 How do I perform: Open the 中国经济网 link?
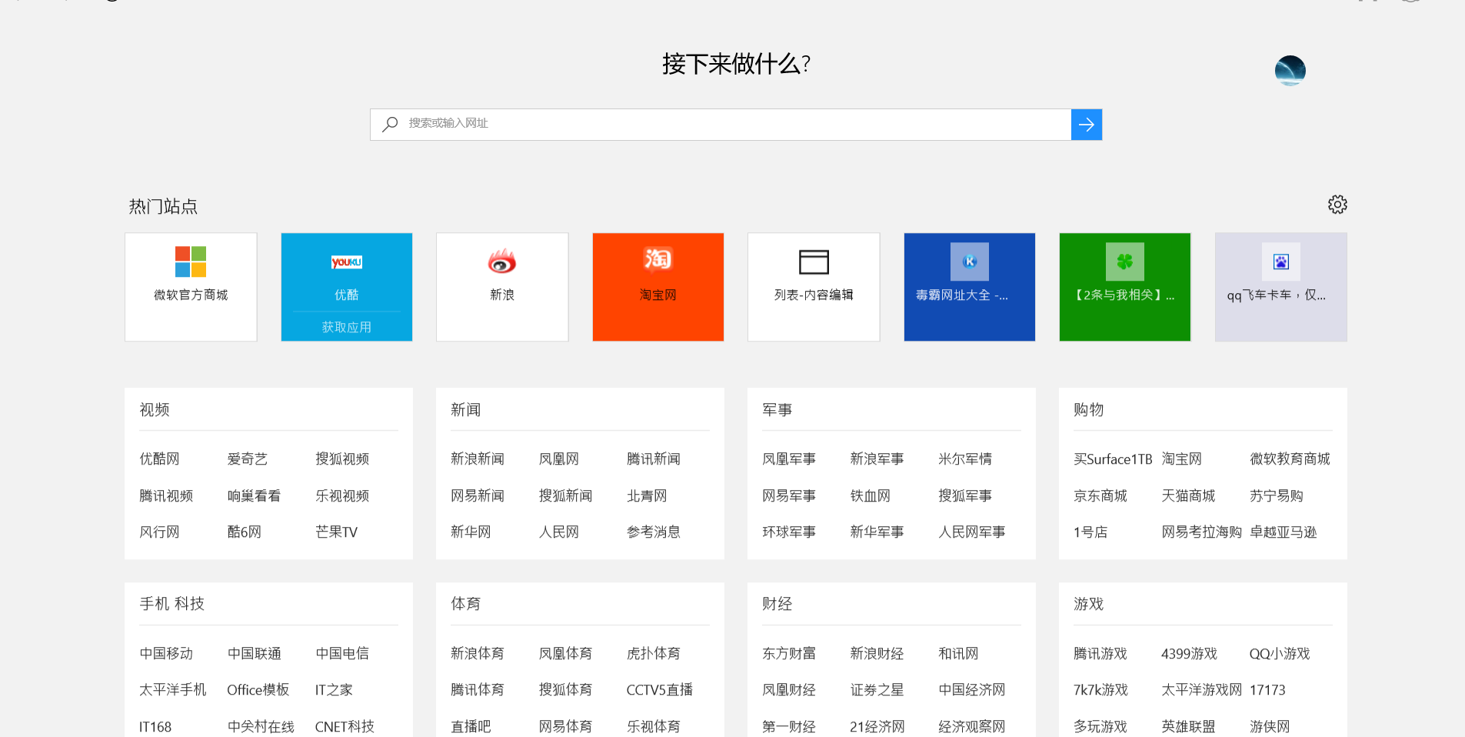pyautogui.click(x=972, y=690)
